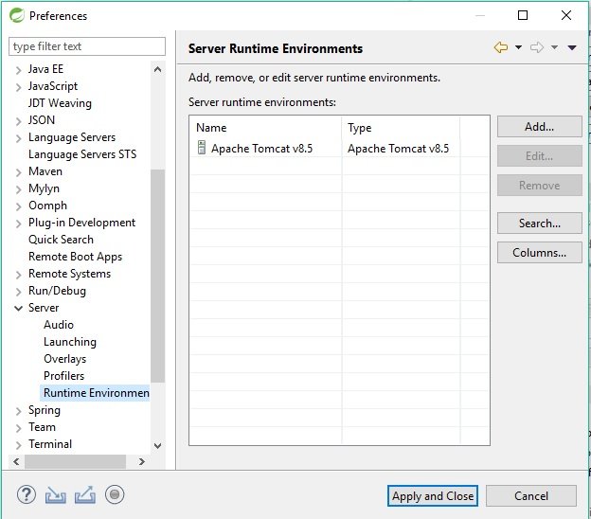This screenshot has width=591, height=519.
Task: Open the back history dropdown arrow
Action: pyautogui.click(x=519, y=47)
